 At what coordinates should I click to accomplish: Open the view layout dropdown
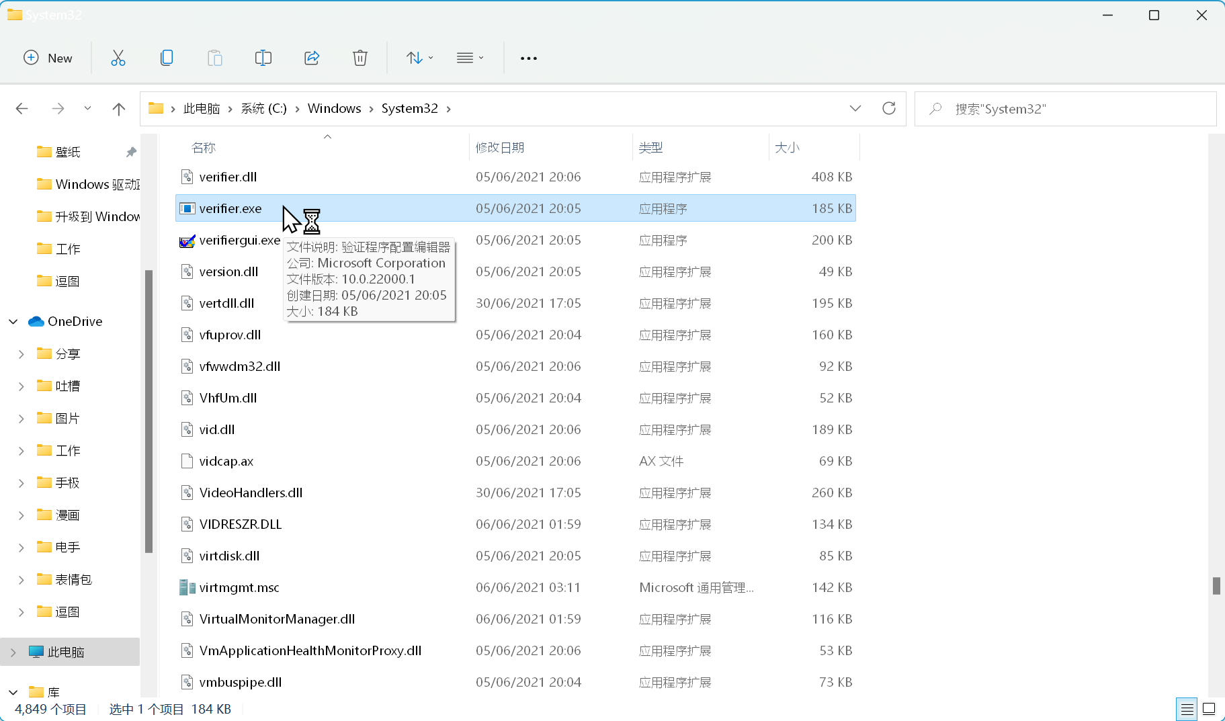[470, 58]
